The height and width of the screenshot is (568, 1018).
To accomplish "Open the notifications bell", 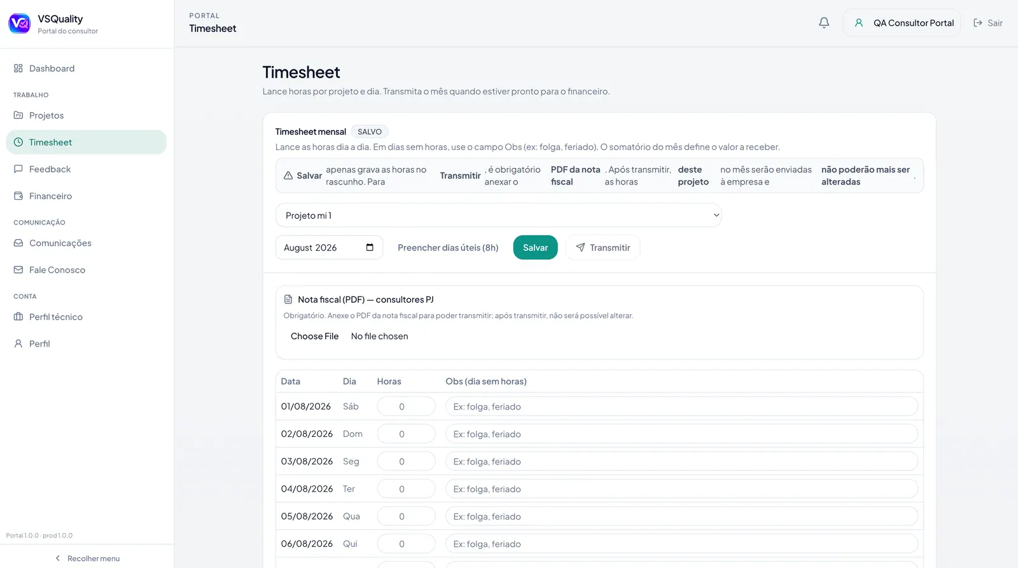I will (x=824, y=23).
